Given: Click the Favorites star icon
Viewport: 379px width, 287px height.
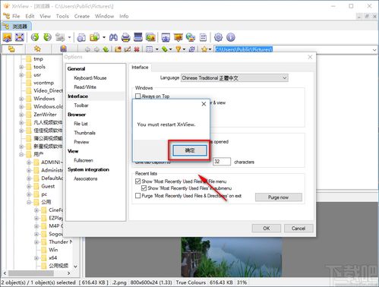Looking at the screenshot, I should 37,49.
